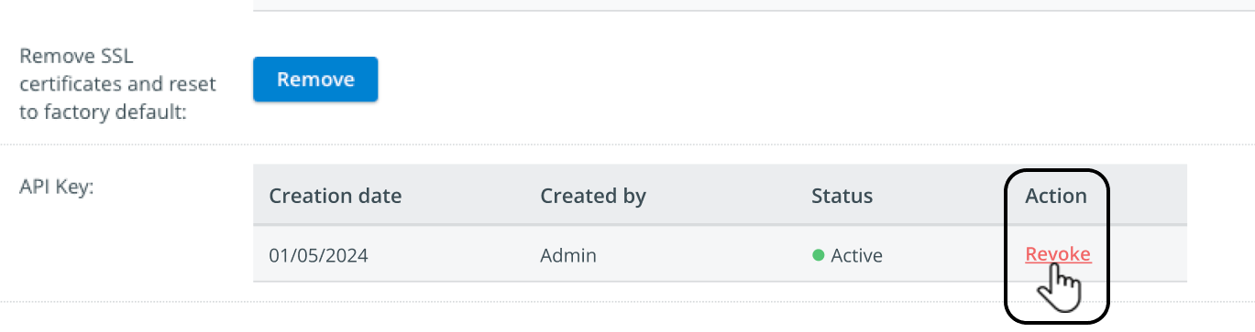
Task: Select the Creation date column header
Action: (x=335, y=196)
